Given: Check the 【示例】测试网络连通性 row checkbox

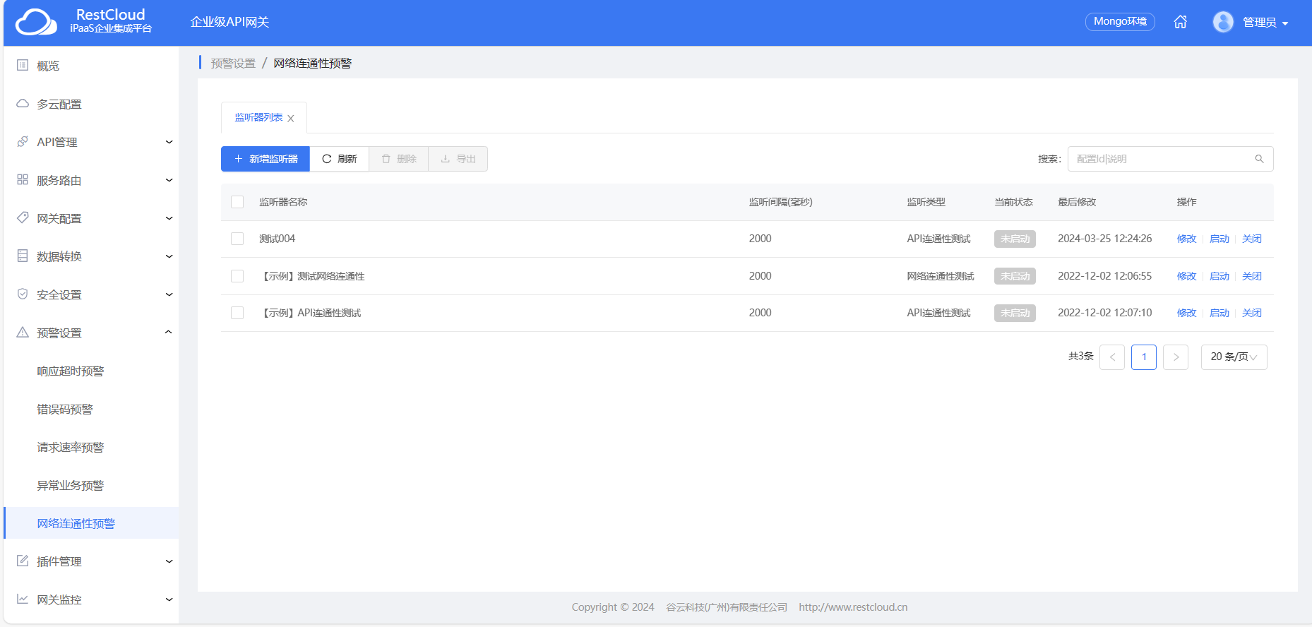Looking at the screenshot, I should click(x=237, y=276).
